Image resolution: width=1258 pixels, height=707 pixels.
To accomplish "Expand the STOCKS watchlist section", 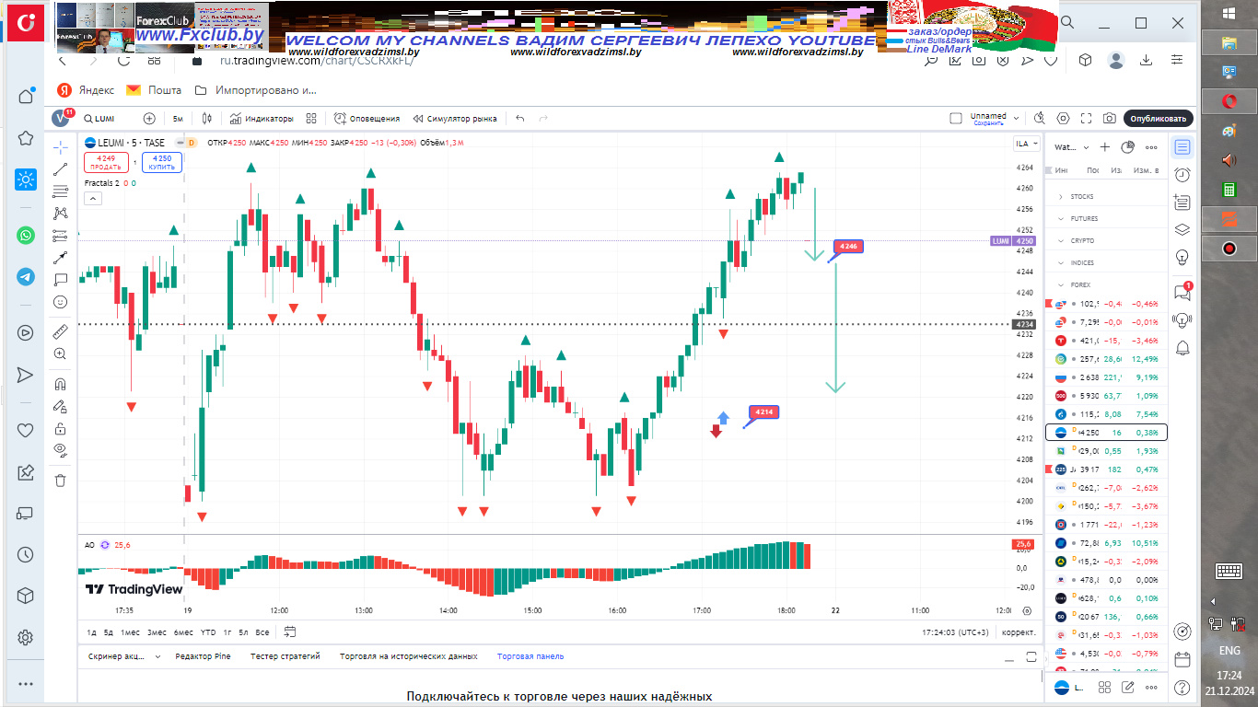I will (1060, 197).
